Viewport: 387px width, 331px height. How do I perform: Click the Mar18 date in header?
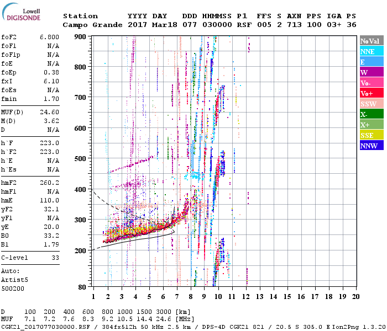(164, 25)
